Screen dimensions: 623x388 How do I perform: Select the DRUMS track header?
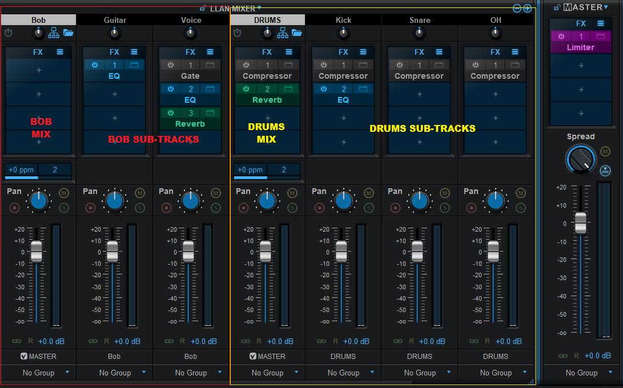pyautogui.click(x=267, y=20)
